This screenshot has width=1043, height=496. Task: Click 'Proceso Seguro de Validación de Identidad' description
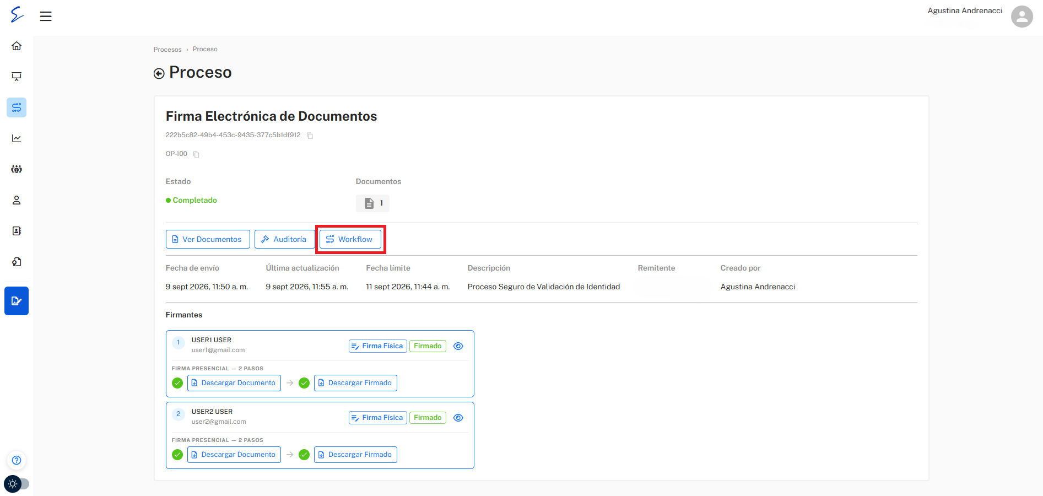click(x=544, y=287)
